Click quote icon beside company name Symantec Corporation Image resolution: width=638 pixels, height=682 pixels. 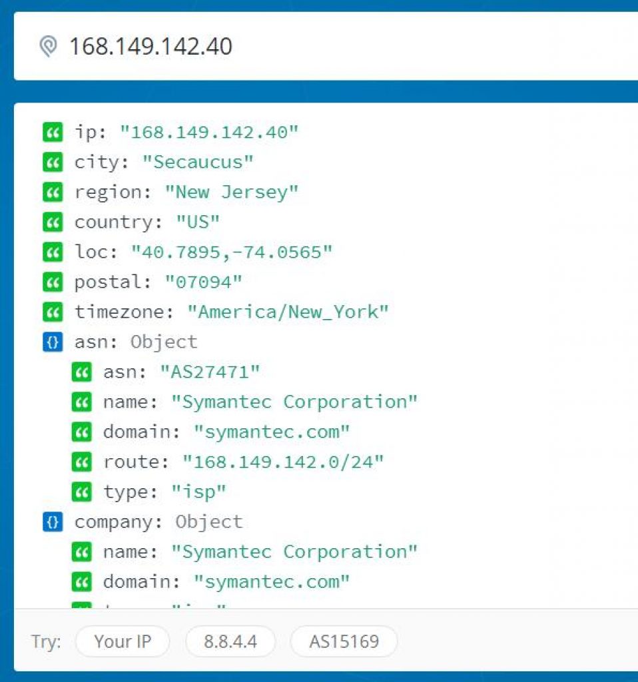click(82, 552)
